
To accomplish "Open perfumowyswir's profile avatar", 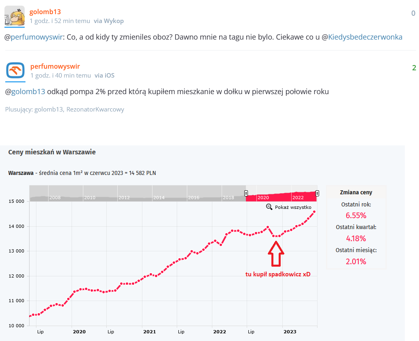I will pos(16,71).
